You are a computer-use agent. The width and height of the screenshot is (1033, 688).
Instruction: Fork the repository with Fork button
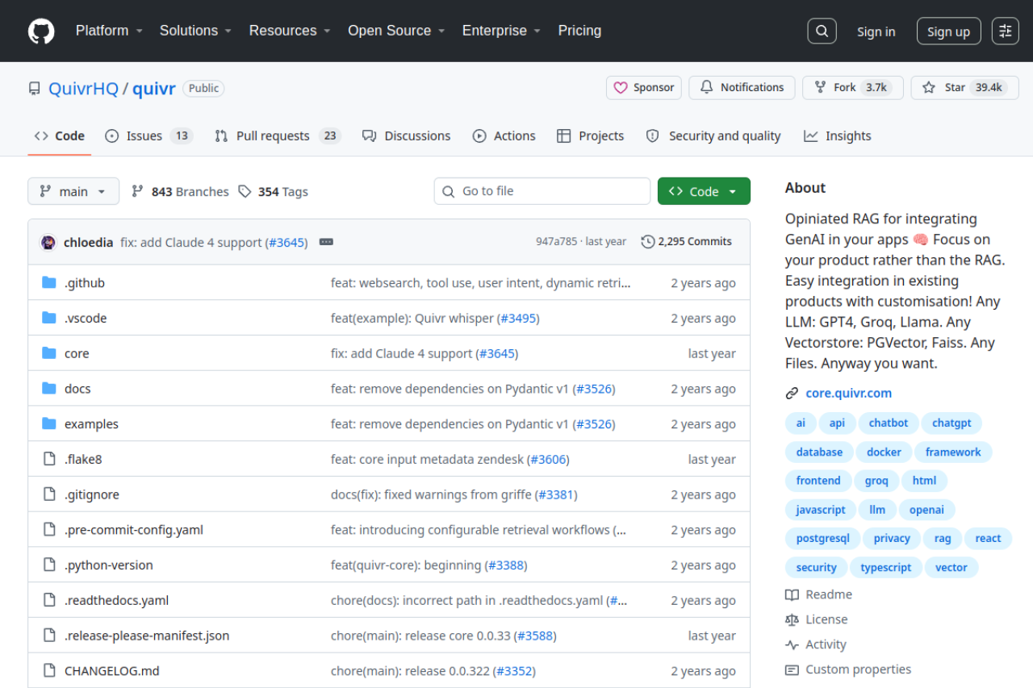click(853, 87)
